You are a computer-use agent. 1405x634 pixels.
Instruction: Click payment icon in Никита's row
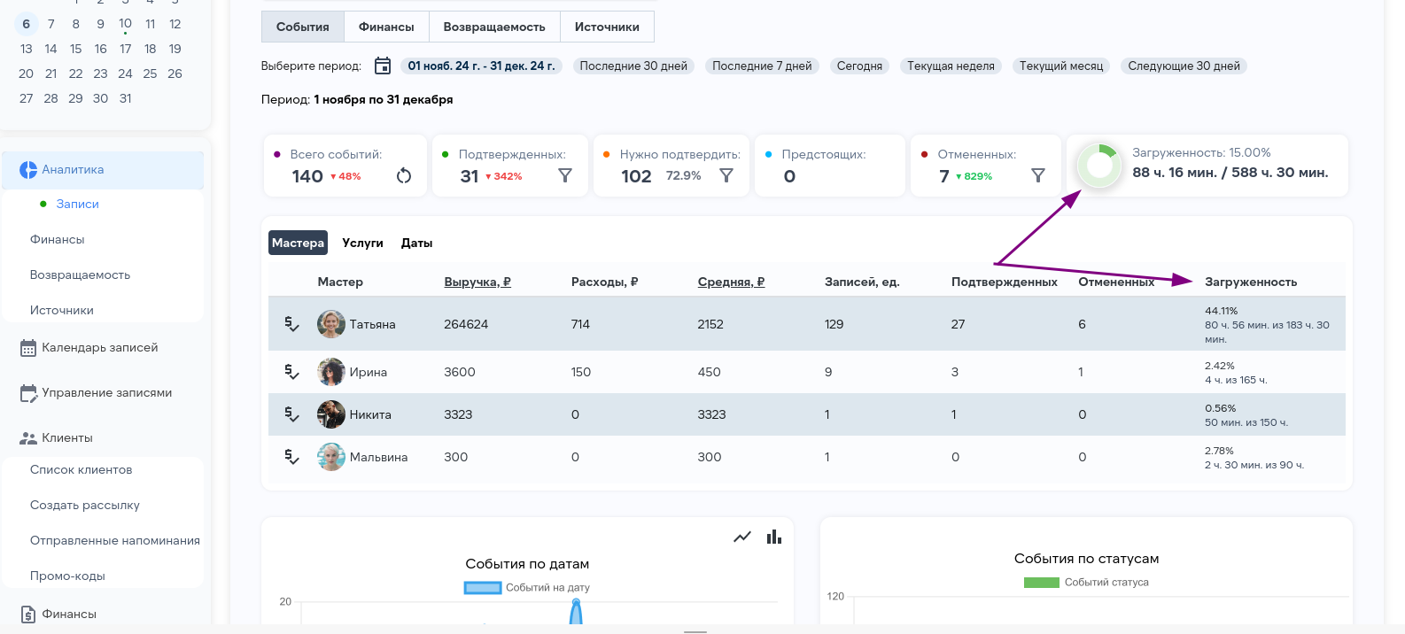(x=291, y=414)
